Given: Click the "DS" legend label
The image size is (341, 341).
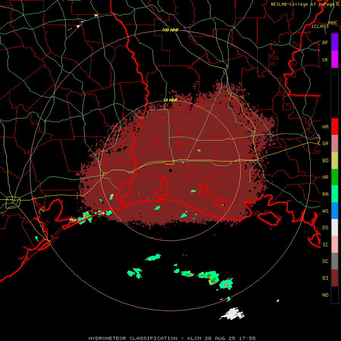Looking at the screenshot, I should [x=325, y=227].
